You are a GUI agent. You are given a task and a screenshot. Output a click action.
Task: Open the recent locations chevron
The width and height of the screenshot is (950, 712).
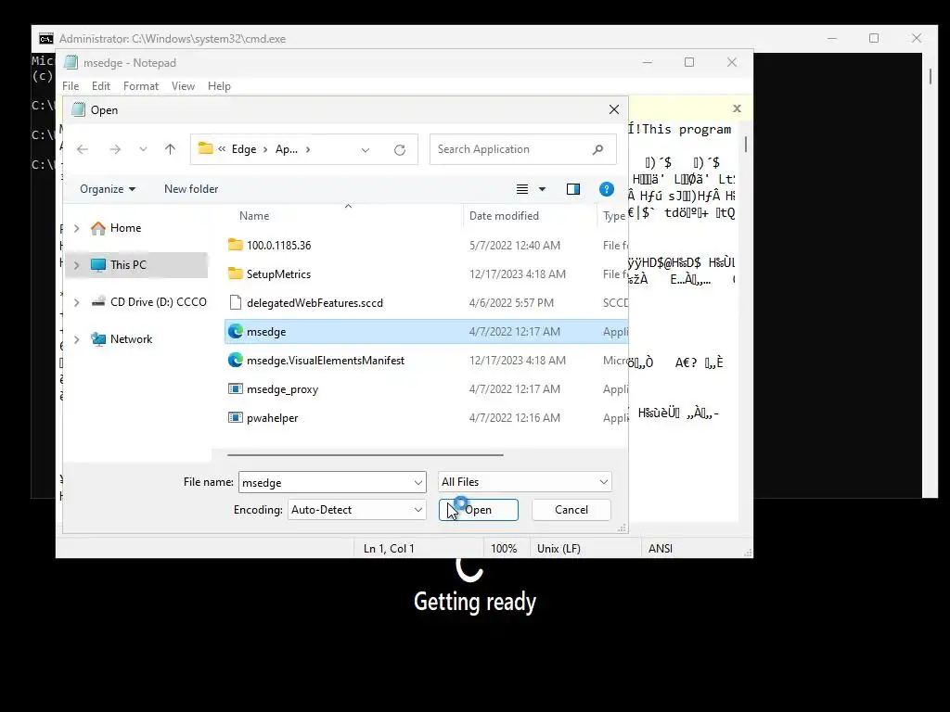(x=143, y=149)
